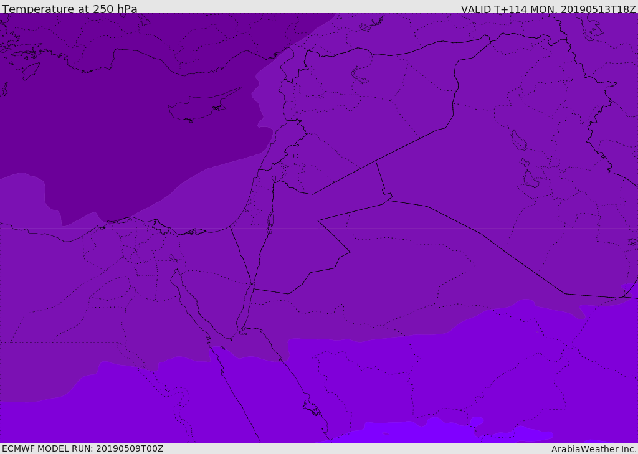This screenshot has width=638, height=454.
Task: Click the 'ECMWF MODEL RUN: 20190509T00Z' text
Action: 83,448
